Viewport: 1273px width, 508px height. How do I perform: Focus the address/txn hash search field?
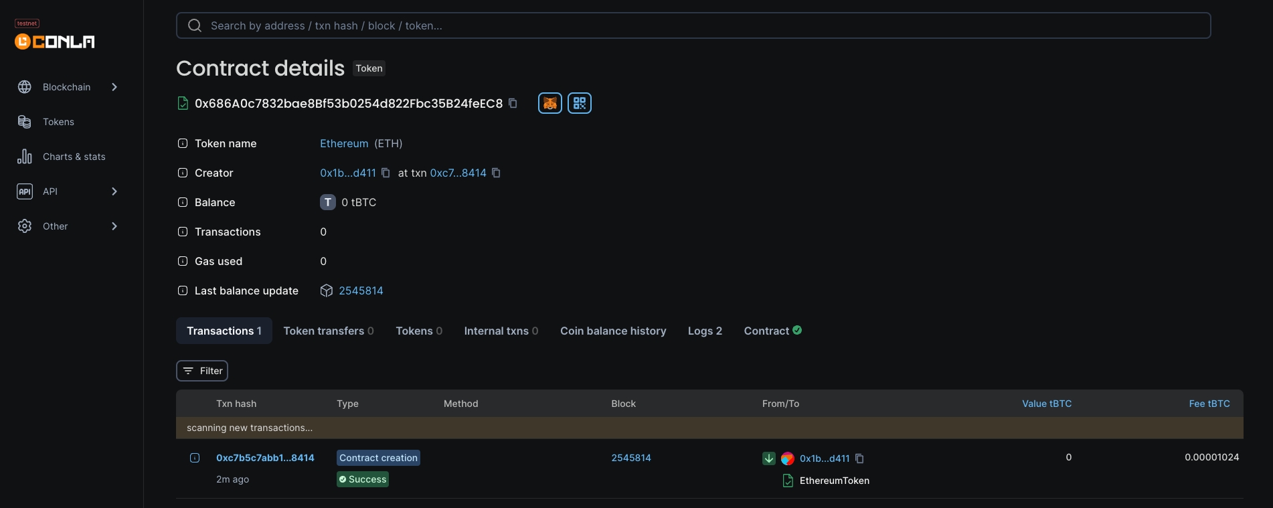693,25
